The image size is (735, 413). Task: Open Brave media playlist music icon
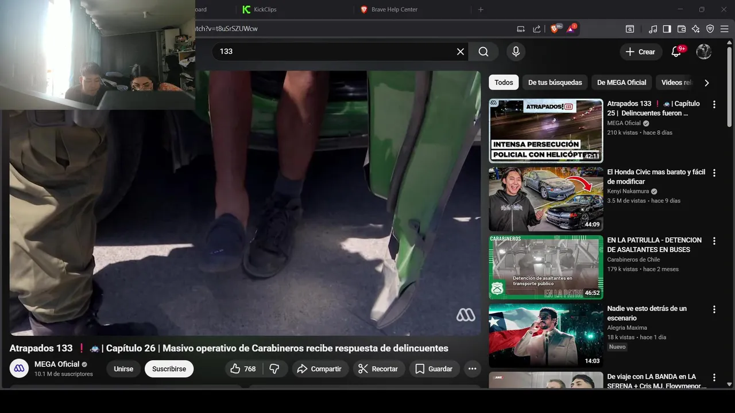tap(653, 29)
